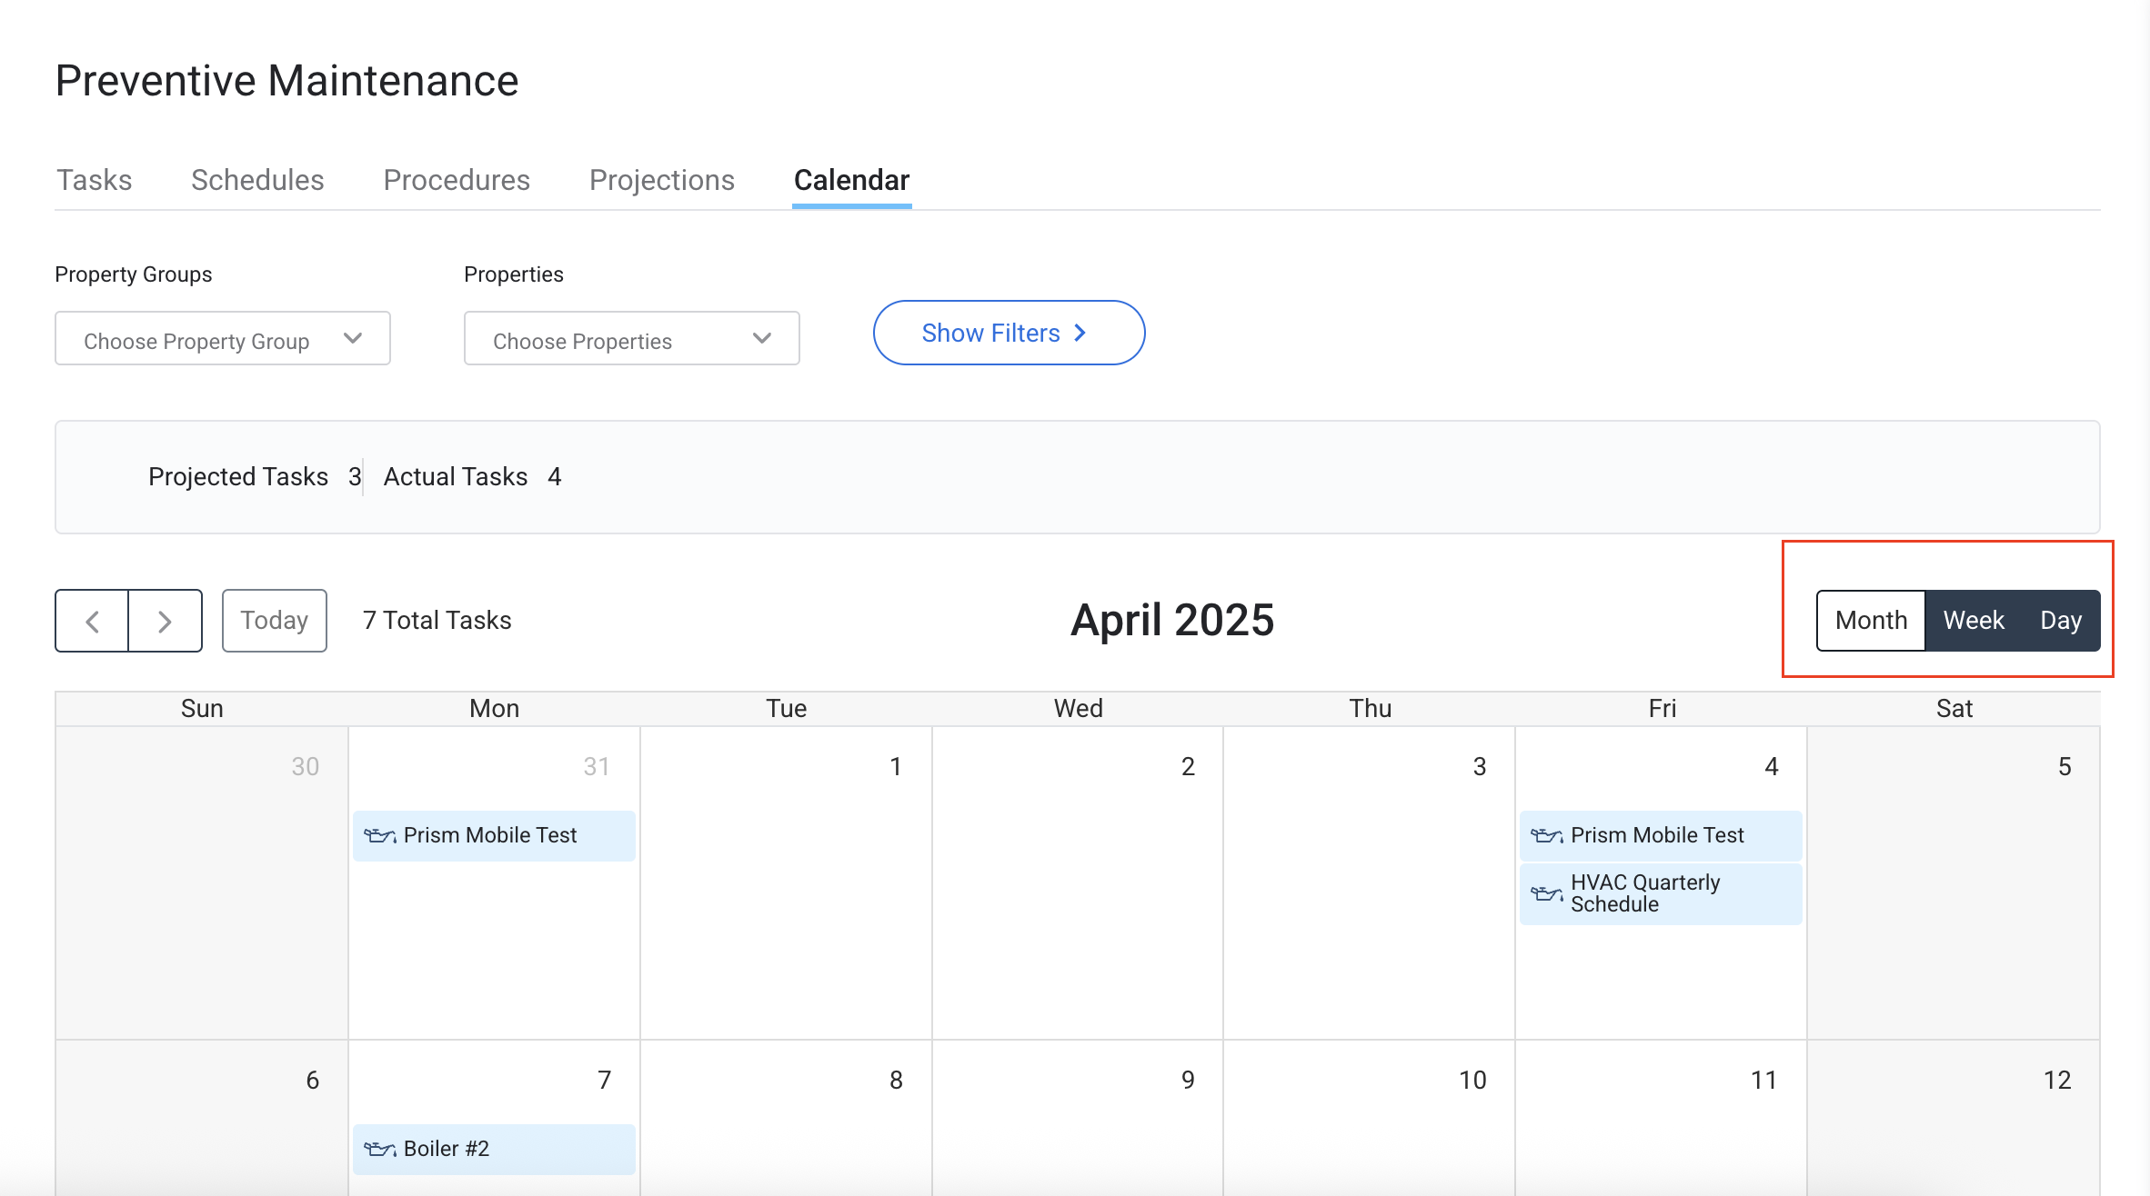Switch calendar to Month view
This screenshot has height=1196, width=2150.
[x=1871, y=621]
